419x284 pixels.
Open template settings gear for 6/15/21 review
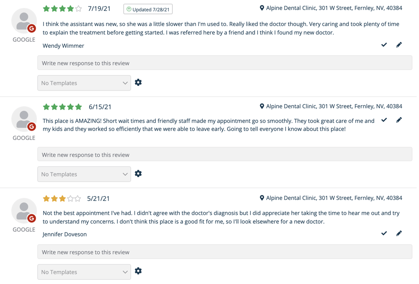(138, 174)
